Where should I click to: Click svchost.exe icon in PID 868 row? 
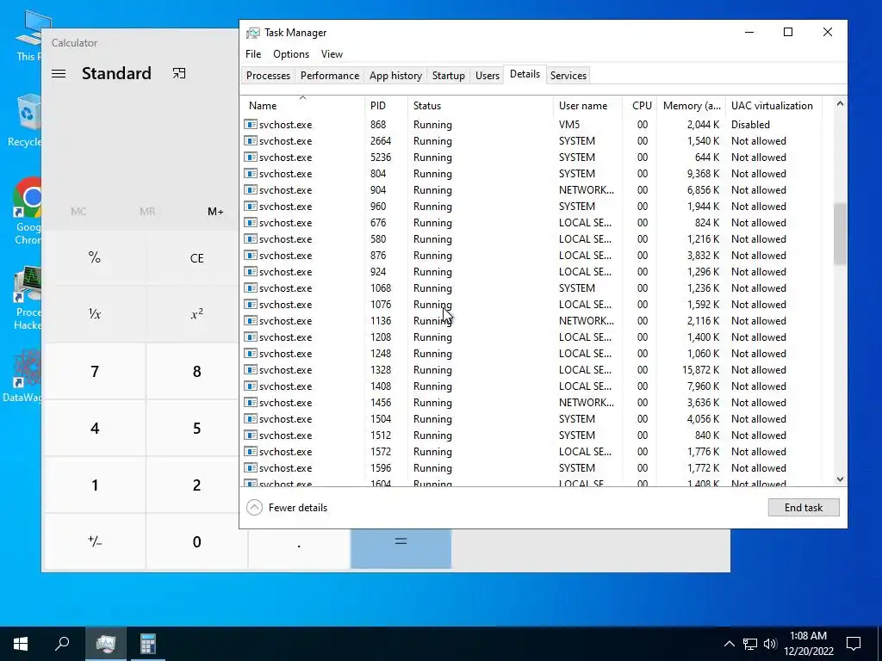click(x=251, y=124)
